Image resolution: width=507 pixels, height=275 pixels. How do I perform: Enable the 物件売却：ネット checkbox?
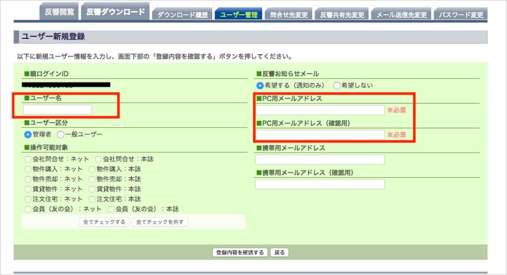click(28, 179)
